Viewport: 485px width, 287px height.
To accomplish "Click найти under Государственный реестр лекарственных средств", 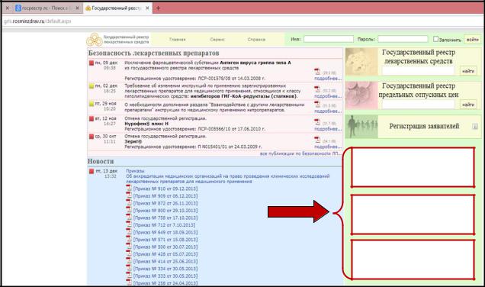I will [468, 71].
